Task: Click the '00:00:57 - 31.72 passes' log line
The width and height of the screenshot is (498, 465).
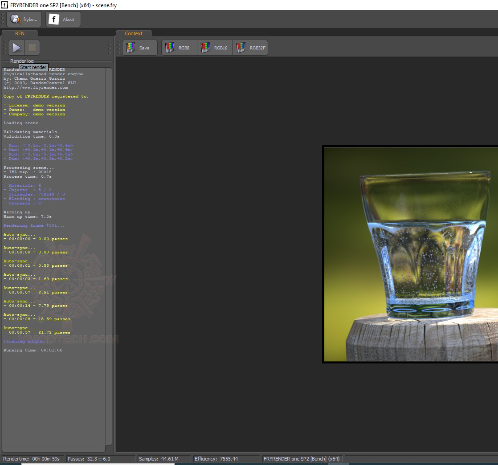Action: (x=37, y=332)
